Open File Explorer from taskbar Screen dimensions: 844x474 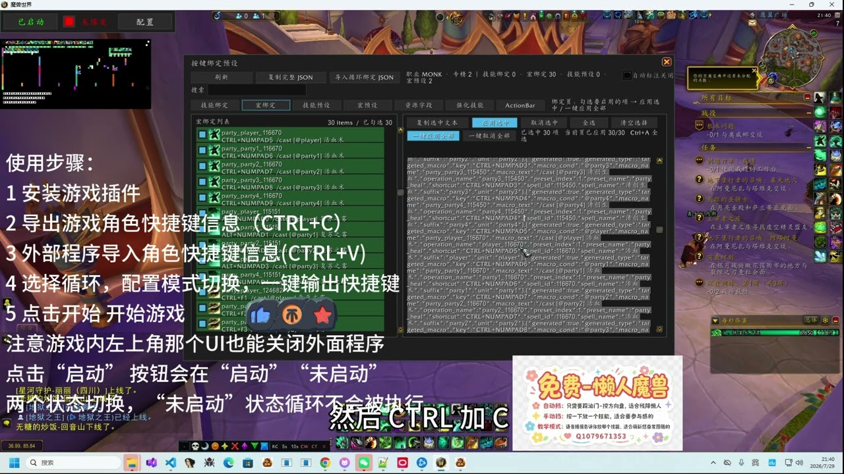click(x=131, y=462)
